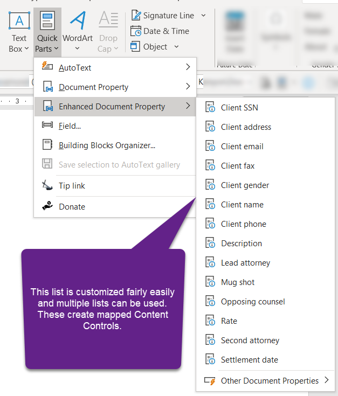Click the Rate label
The height and width of the screenshot is (396, 338).
(229, 321)
